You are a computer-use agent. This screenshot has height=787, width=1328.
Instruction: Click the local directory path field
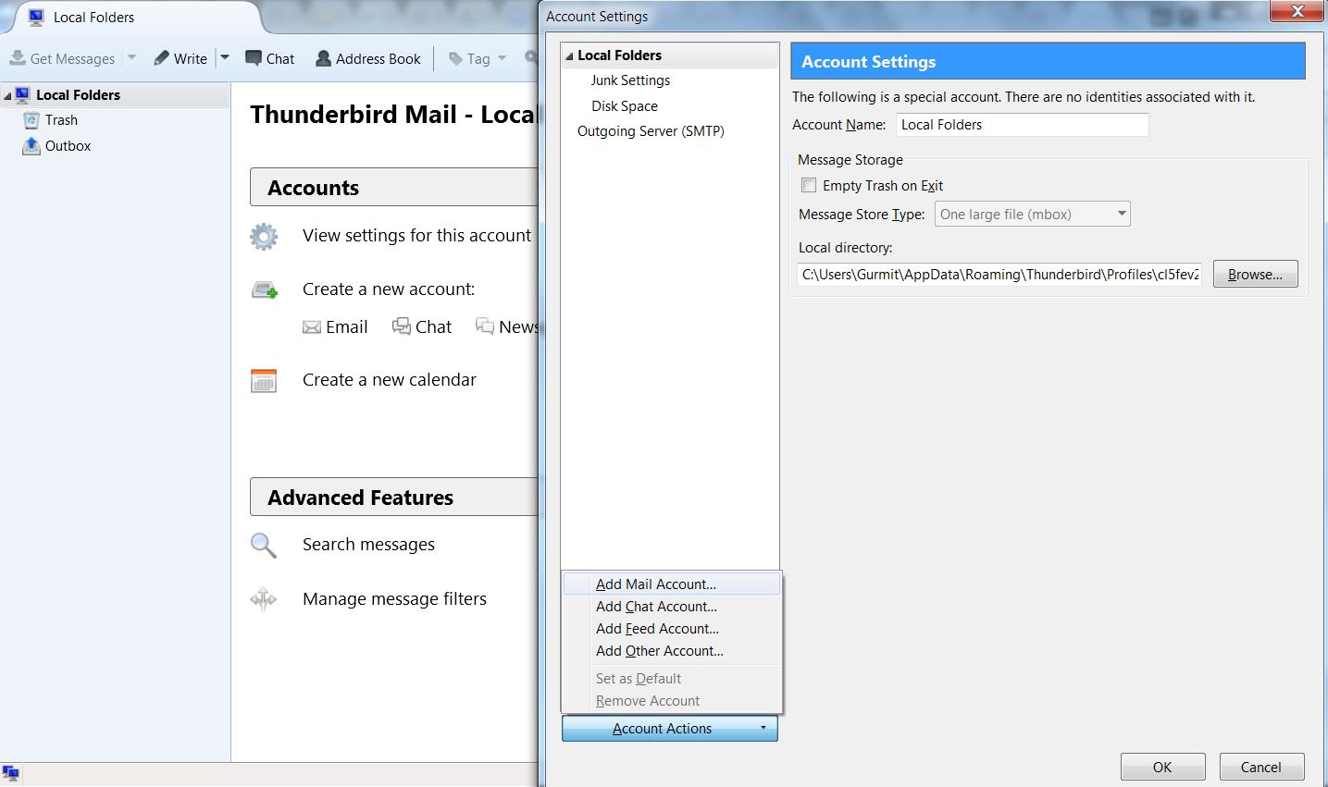coord(998,274)
